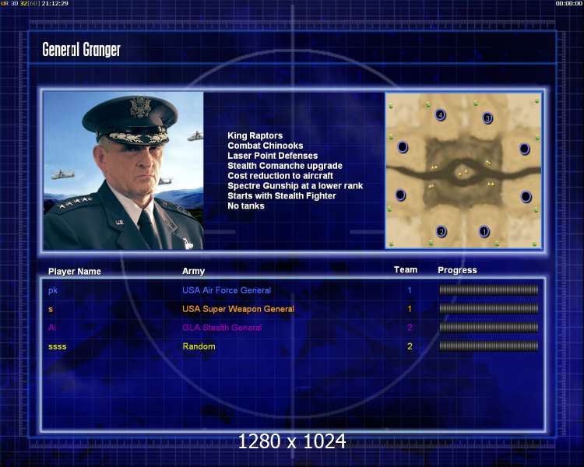Image resolution: width=584 pixels, height=467 pixels.
Task: Select player name pk
Action: (x=53, y=290)
